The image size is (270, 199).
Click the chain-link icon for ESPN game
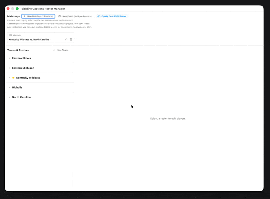[99, 16]
